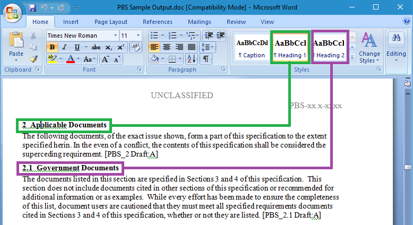
Task: Go to the Mailings tab
Action: 200,22
